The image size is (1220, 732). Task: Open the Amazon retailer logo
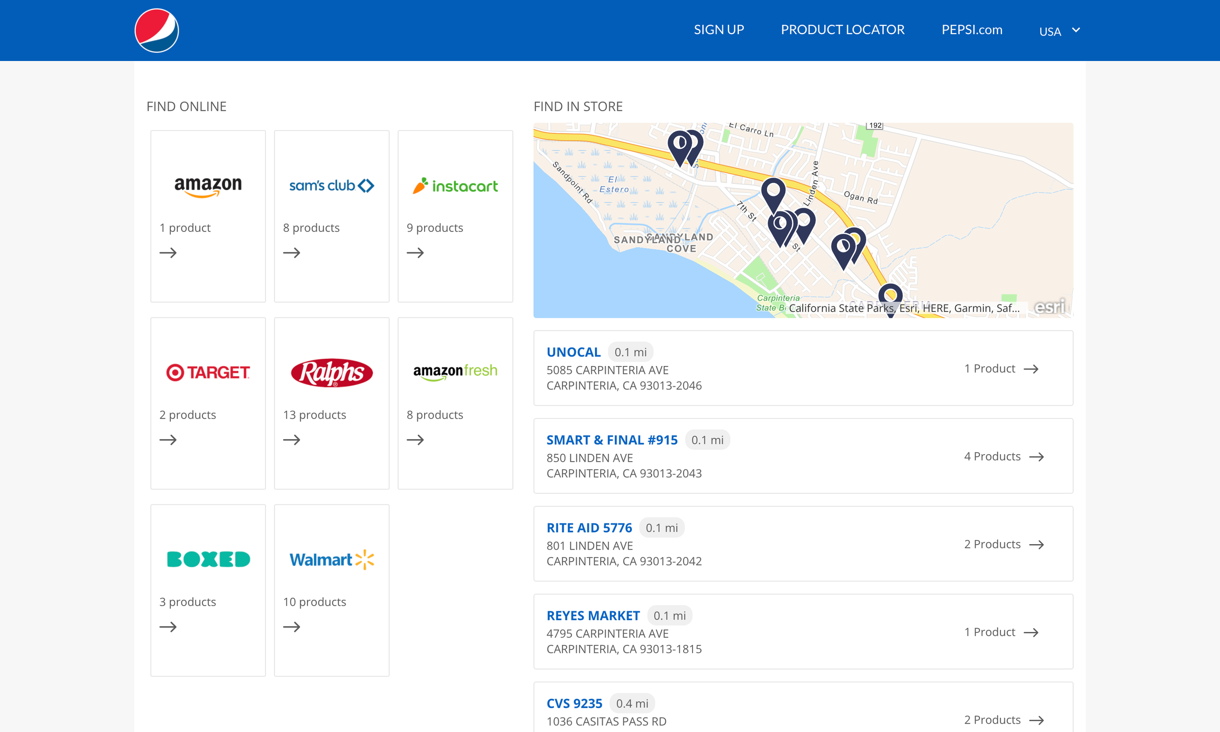point(207,186)
